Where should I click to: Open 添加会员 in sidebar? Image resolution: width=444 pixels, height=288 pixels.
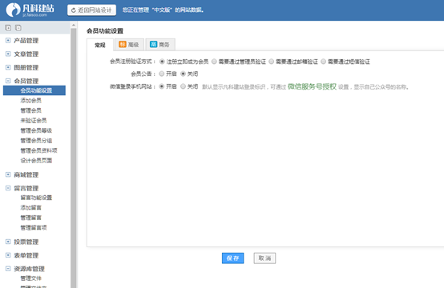click(x=31, y=100)
